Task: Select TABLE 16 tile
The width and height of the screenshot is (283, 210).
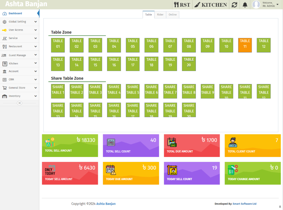Action: click(x=114, y=64)
